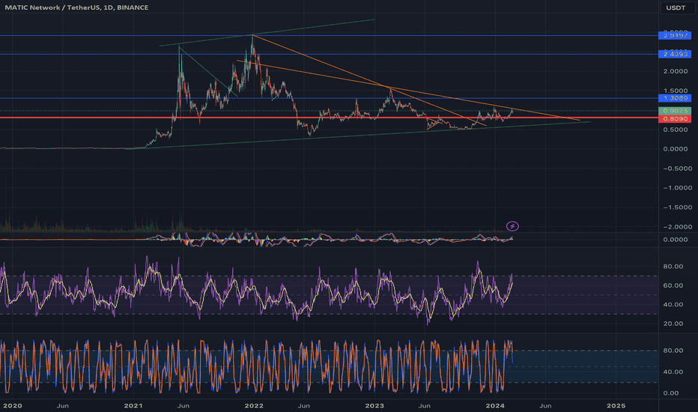The width and height of the screenshot is (698, 412).
Task: Click the 2021 label on time axis
Action: coord(133,406)
